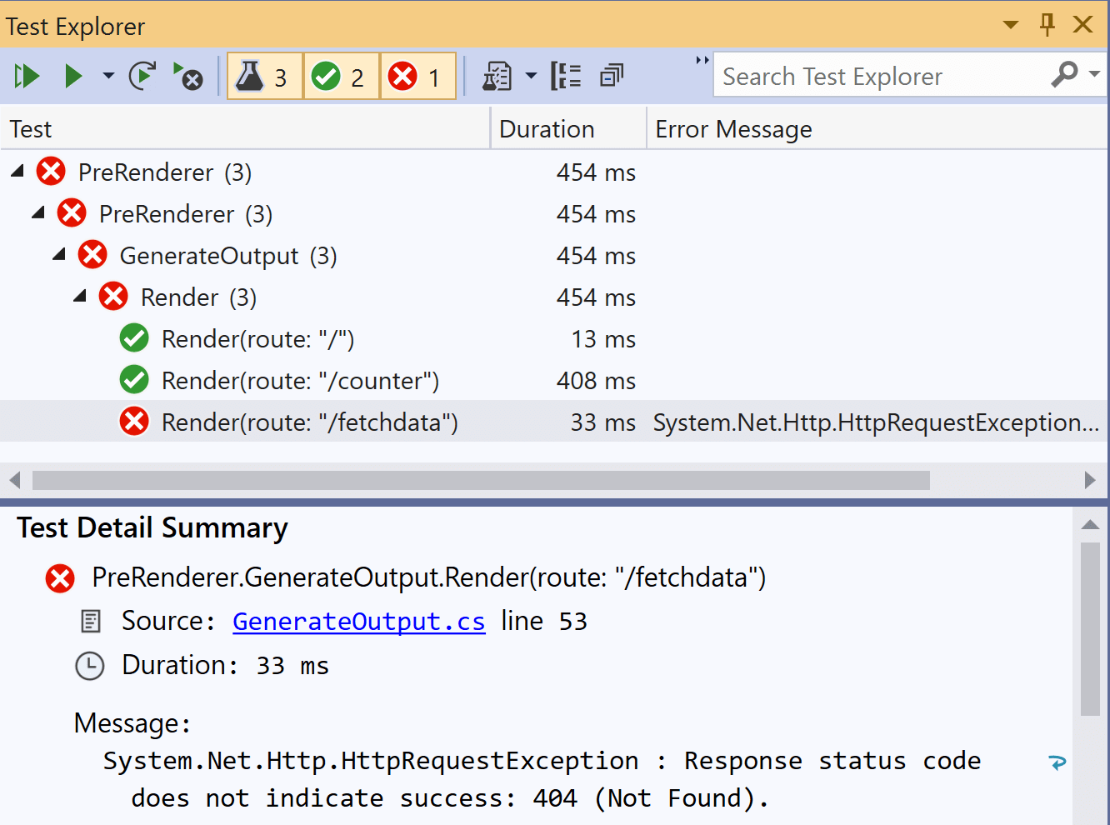The height and width of the screenshot is (825, 1110).
Task: Click horizontal scrollbar right arrow
Action: coord(1090,480)
